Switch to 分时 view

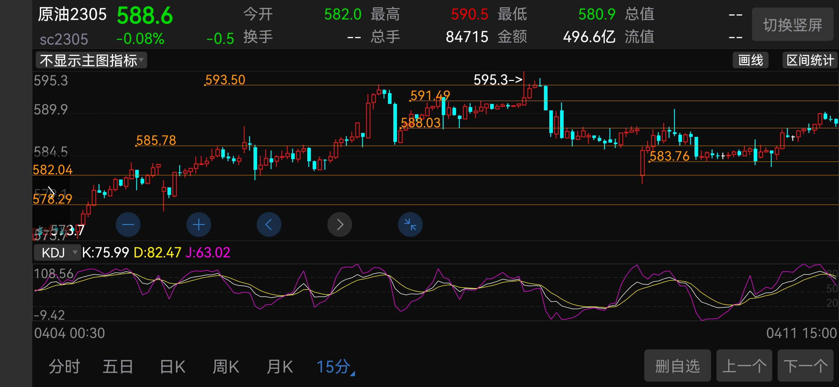click(65, 367)
